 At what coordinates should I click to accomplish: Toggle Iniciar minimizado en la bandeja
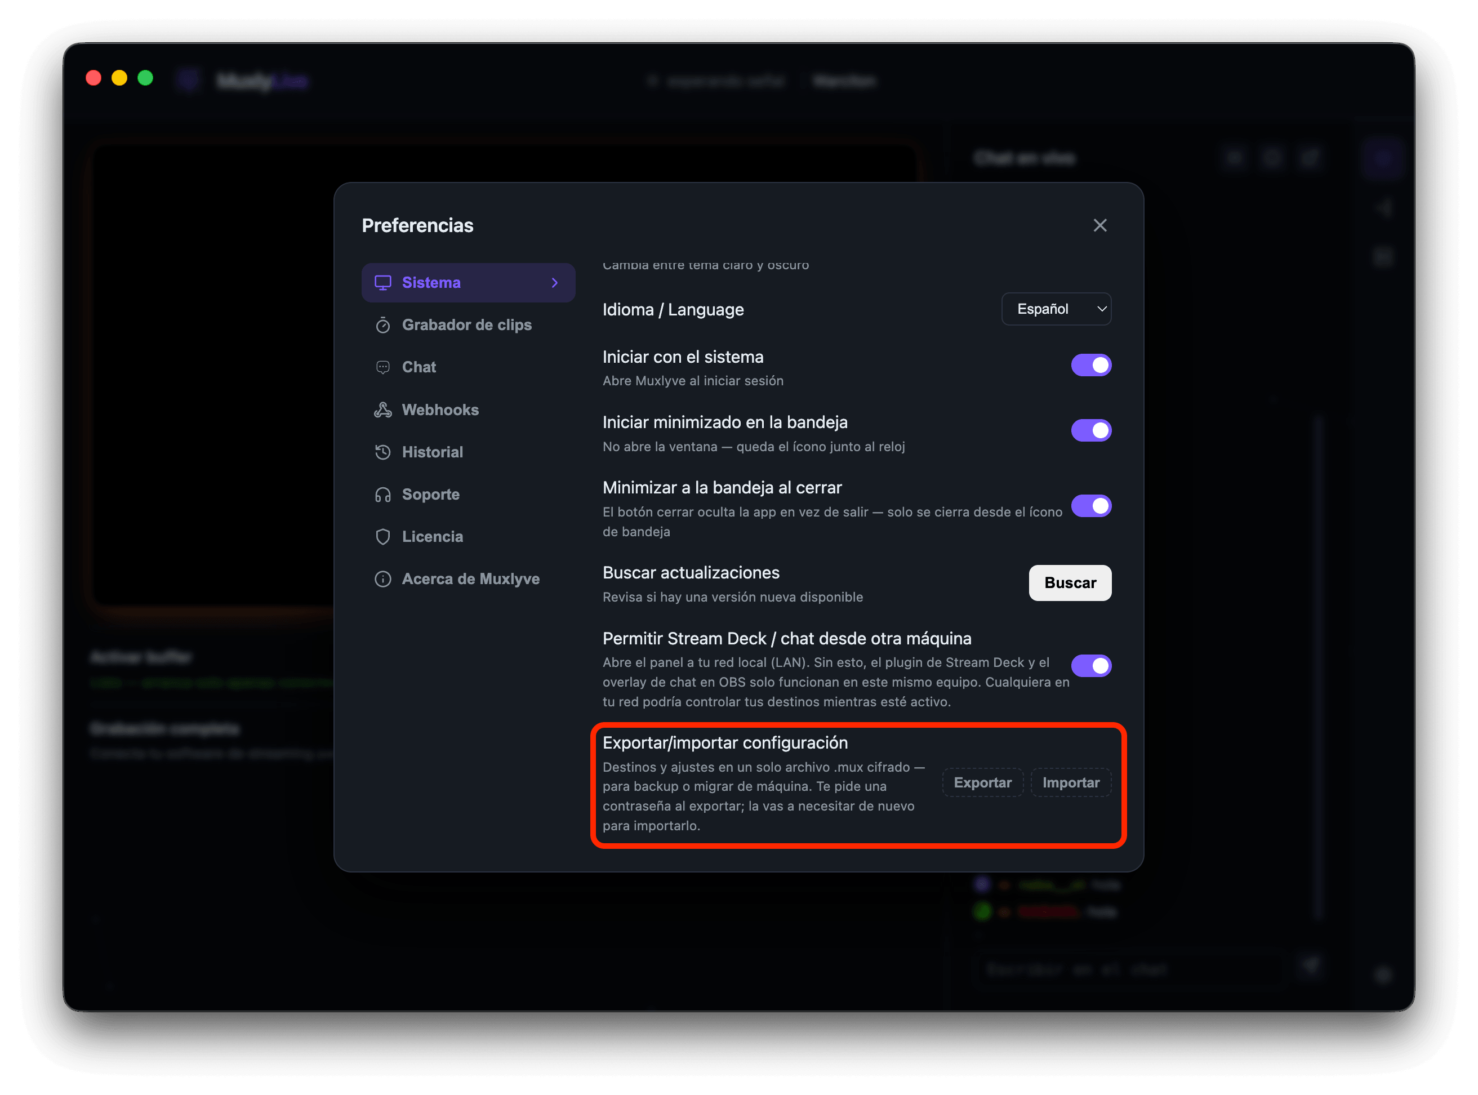[x=1091, y=431]
